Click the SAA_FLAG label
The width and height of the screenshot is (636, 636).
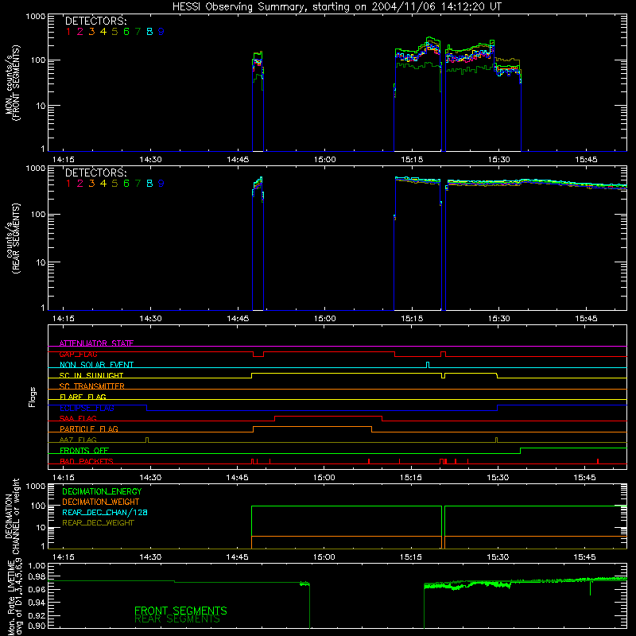(78, 418)
